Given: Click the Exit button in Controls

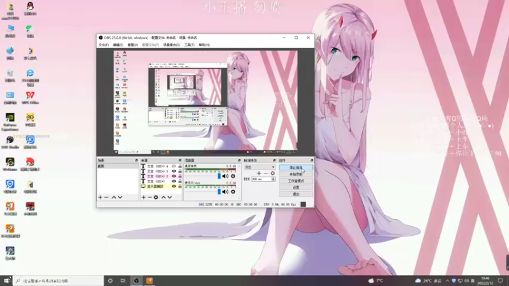Looking at the screenshot, I should point(296,194).
